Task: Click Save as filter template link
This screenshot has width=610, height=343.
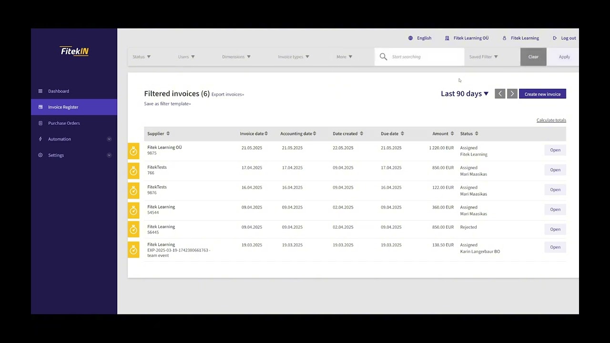Action: click(167, 104)
